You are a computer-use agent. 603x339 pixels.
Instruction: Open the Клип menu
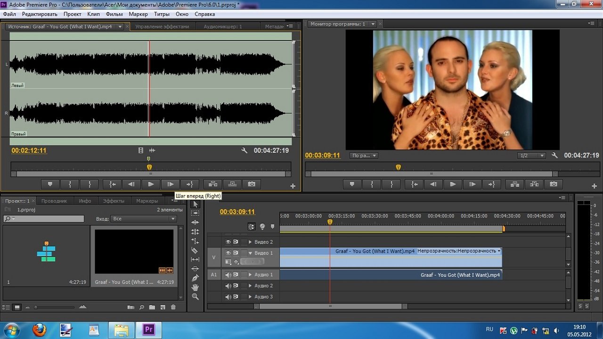(93, 14)
